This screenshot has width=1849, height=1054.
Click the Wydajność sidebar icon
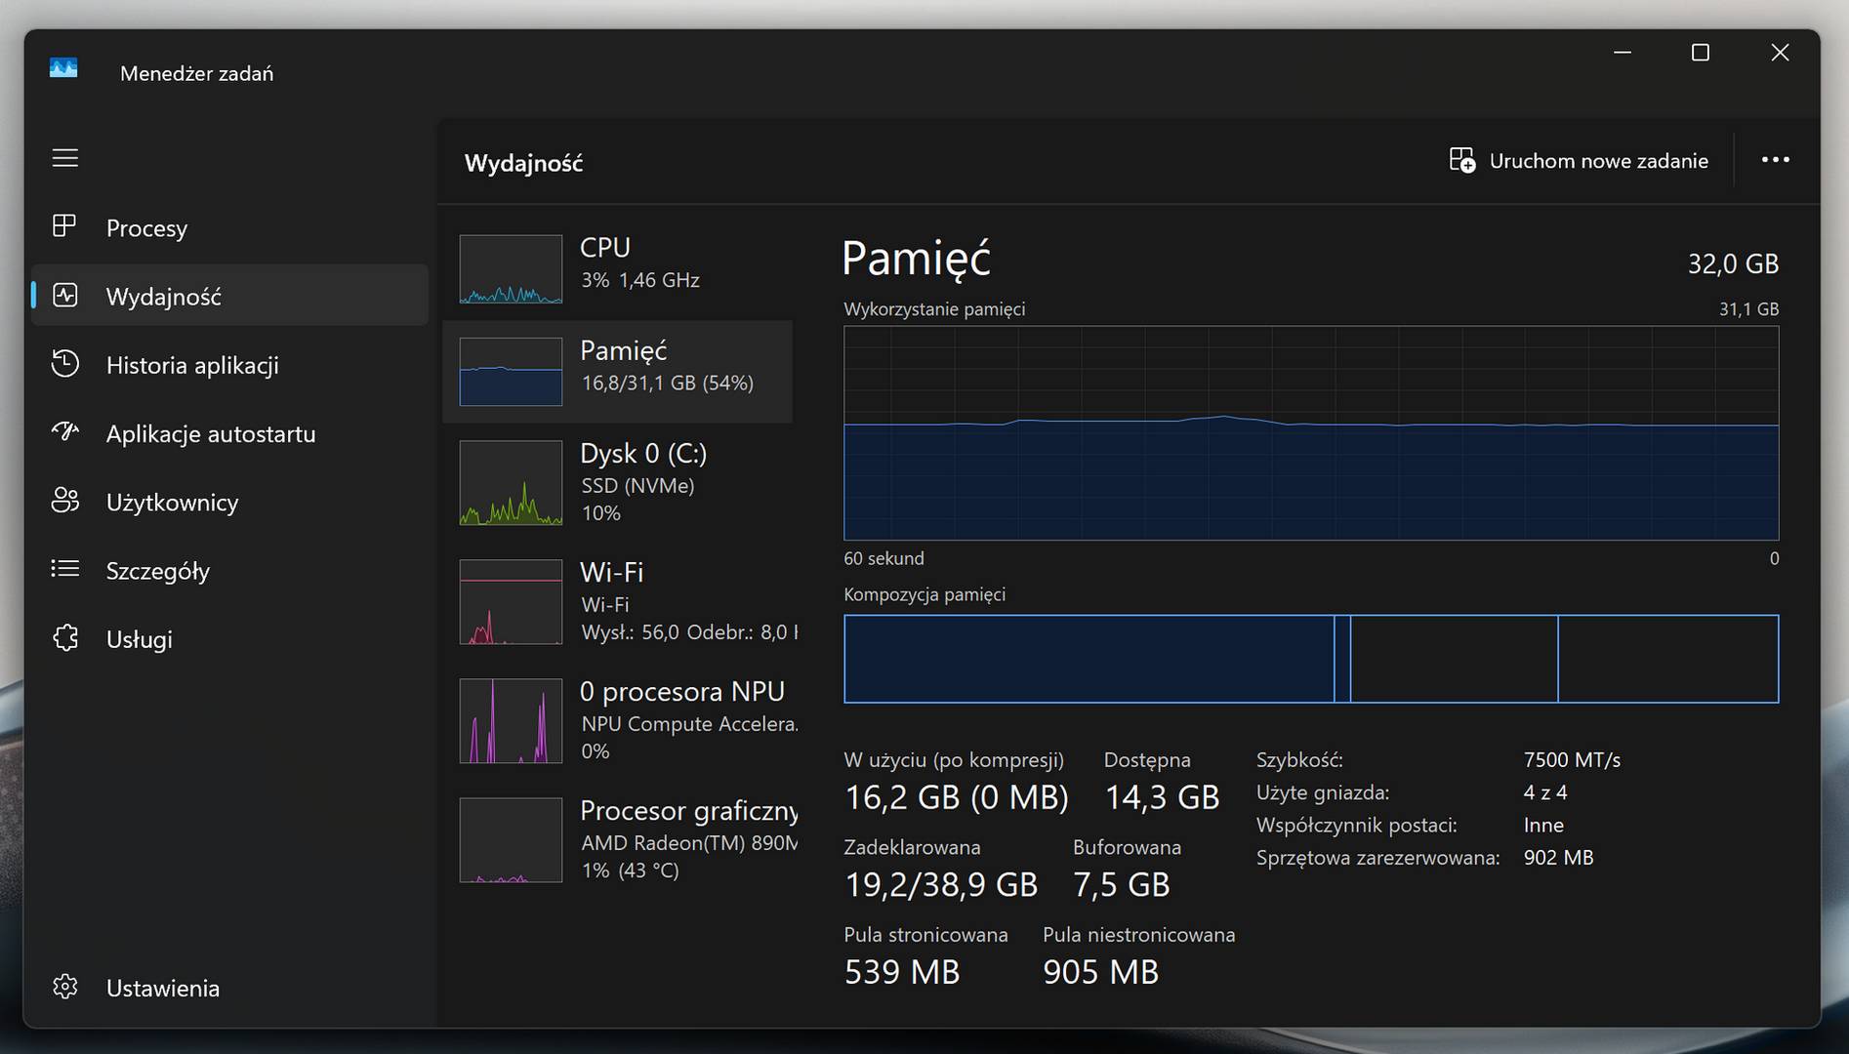click(x=65, y=296)
